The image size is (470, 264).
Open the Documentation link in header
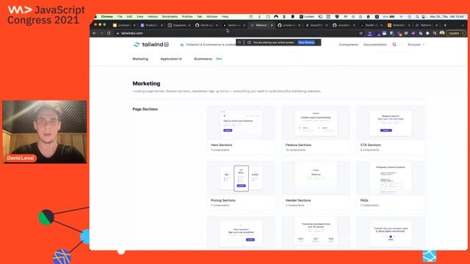pos(375,45)
